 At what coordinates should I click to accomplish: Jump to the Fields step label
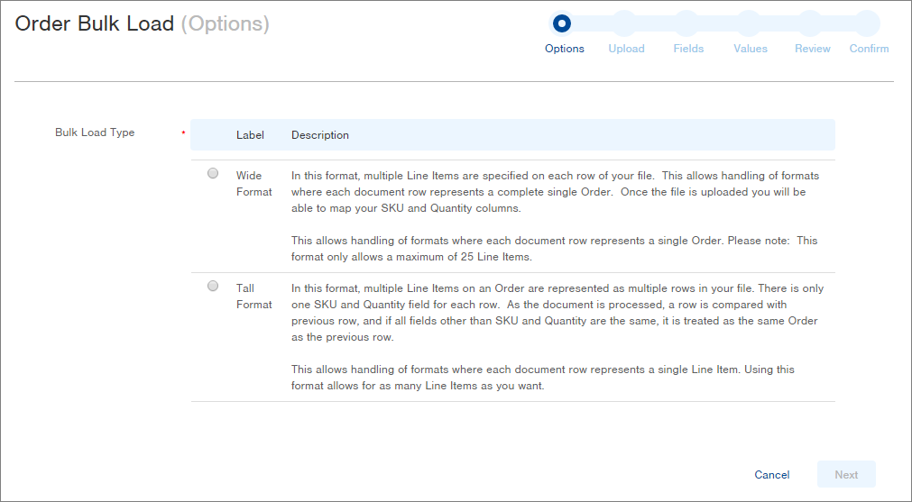[688, 49]
